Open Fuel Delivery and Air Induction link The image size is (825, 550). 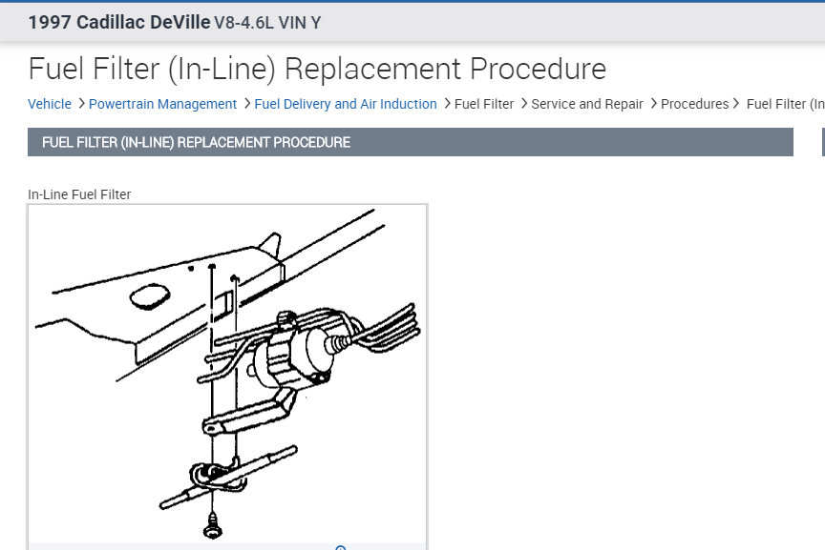click(346, 104)
